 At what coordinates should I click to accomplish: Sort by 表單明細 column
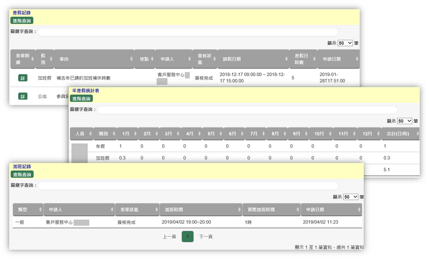(x=23, y=59)
